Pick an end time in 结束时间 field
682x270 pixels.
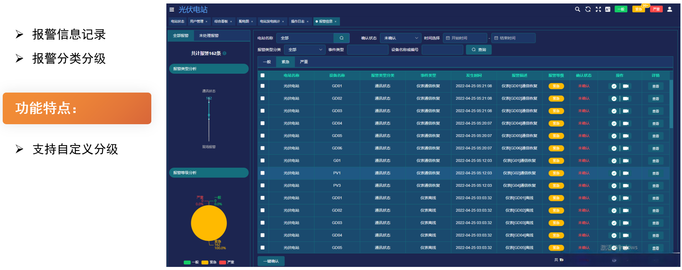click(513, 38)
